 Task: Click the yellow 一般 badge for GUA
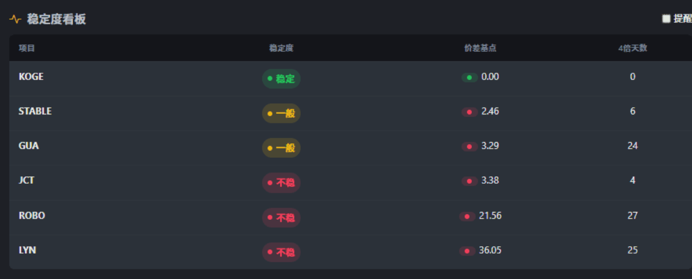tap(281, 148)
